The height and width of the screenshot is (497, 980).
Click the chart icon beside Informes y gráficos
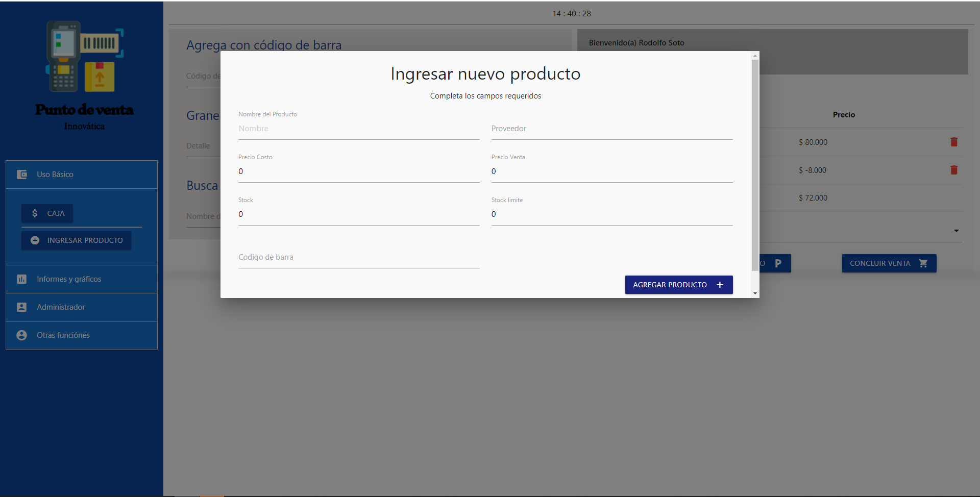click(x=22, y=279)
